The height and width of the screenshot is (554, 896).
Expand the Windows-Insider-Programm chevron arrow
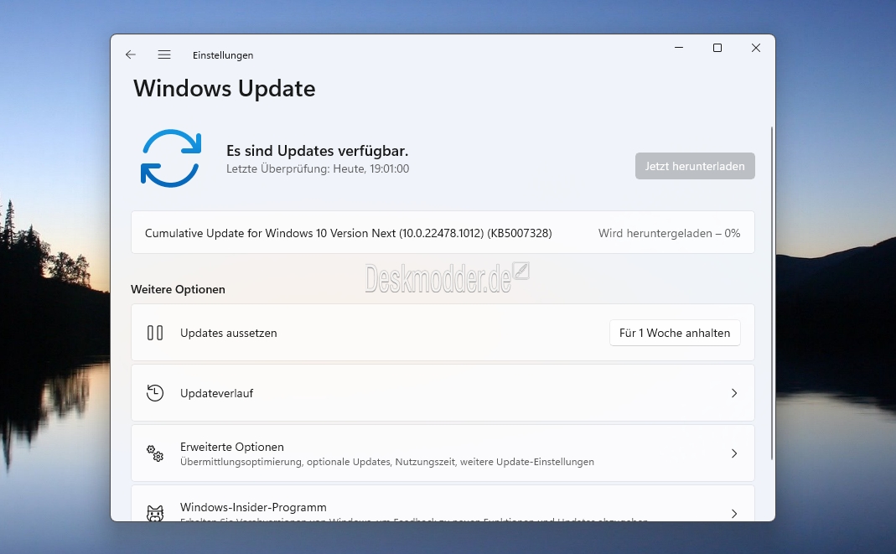point(734,513)
